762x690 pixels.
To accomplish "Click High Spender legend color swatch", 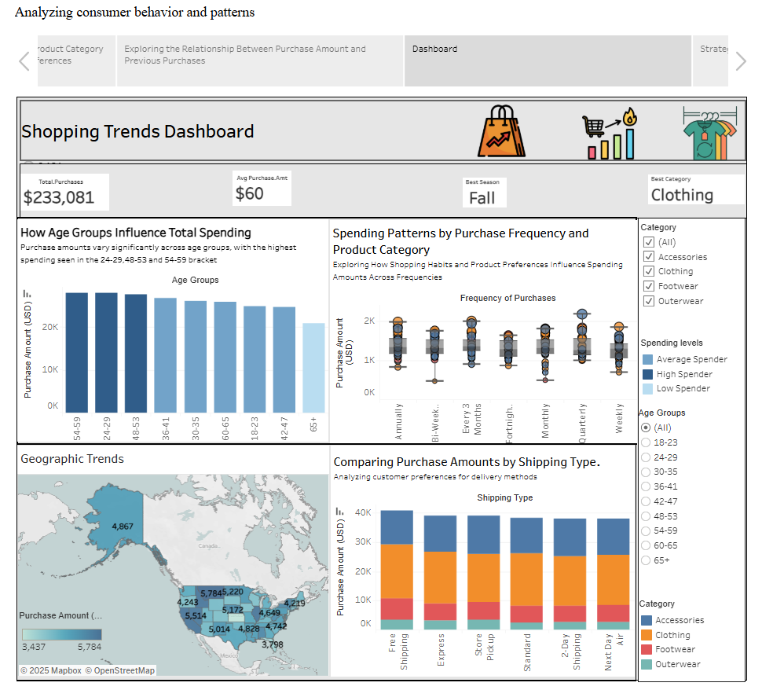I will point(647,374).
